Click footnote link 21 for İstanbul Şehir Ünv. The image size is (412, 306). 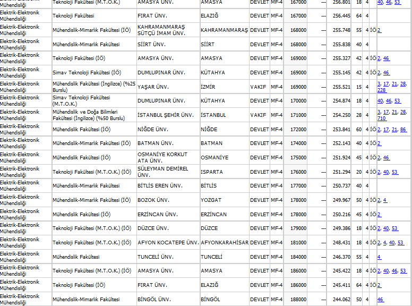coord(394,112)
